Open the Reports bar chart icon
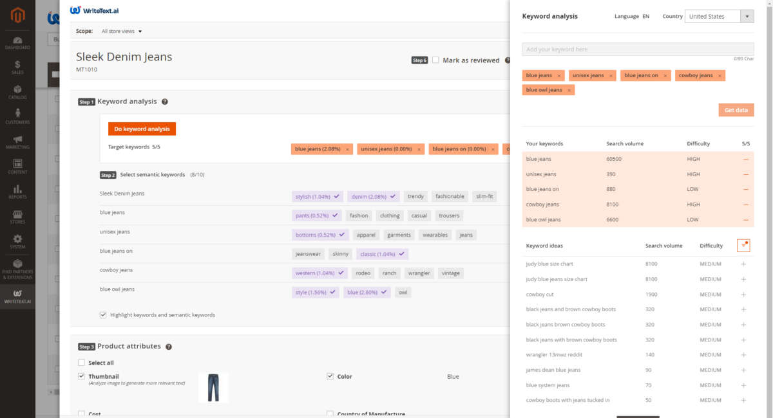The width and height of the screenshot is (773, 418). click(x=17, y=192)
